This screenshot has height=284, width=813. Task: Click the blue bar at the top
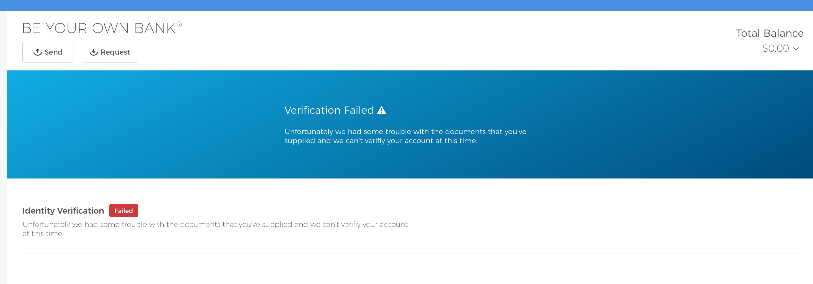click(406, 5)
